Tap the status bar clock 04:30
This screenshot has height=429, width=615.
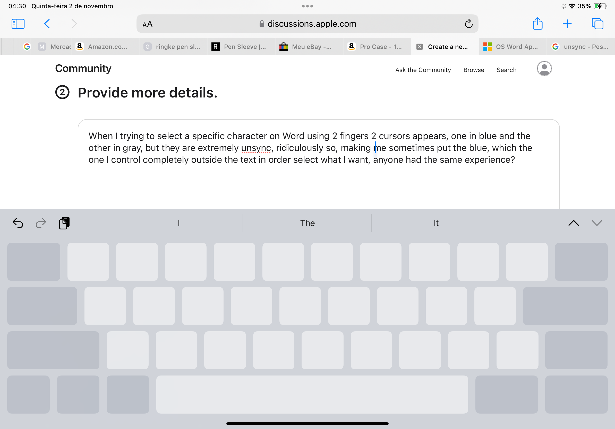tap(17, 6)
